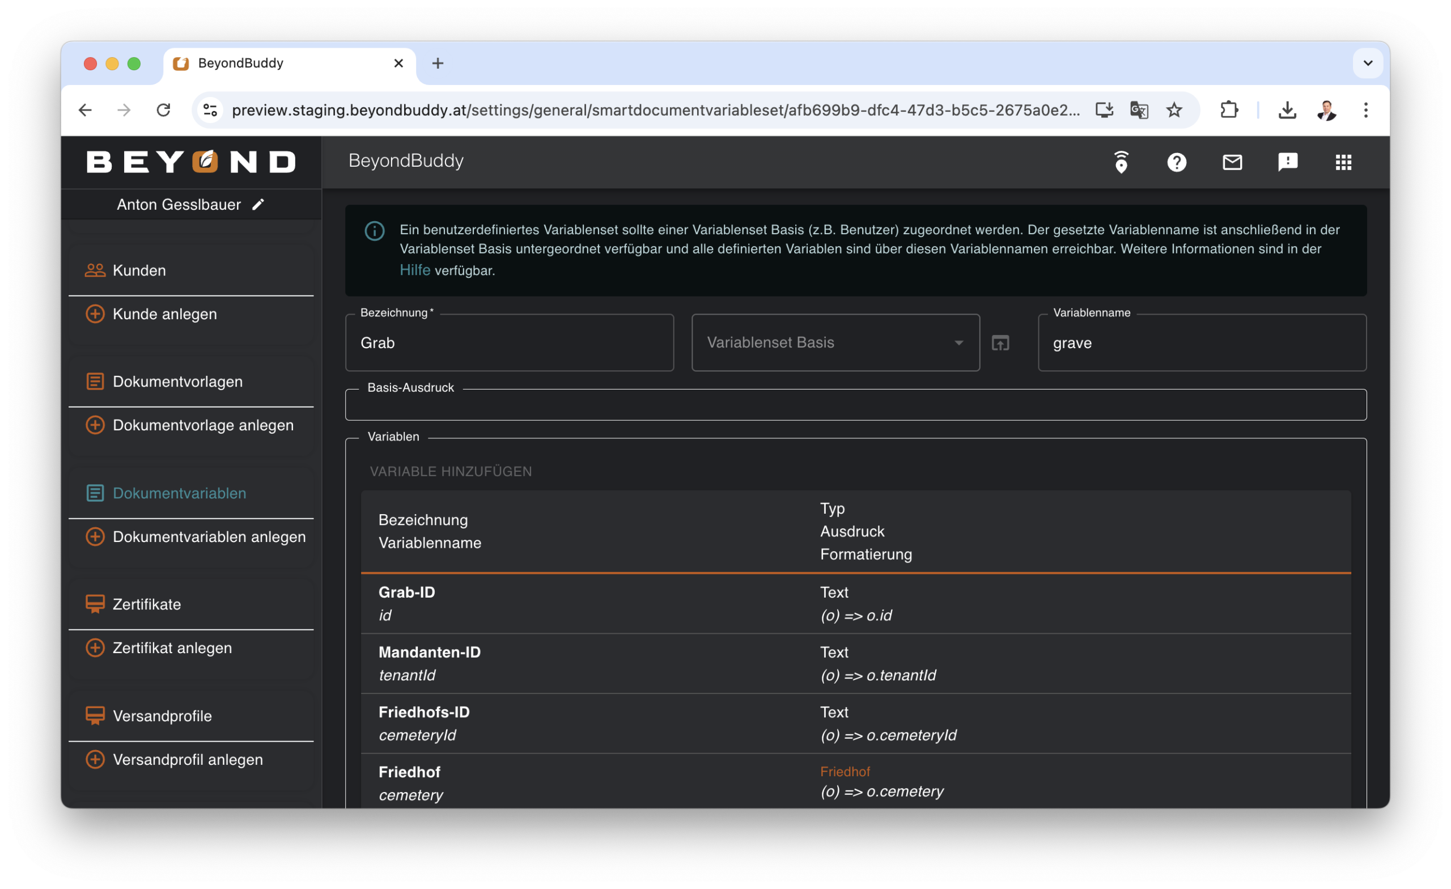The height and width of the screenshot is (889, 1451).
Task: Click the Hilfe link in info banner
Action: pyautogui.click(x=414, y=270)
